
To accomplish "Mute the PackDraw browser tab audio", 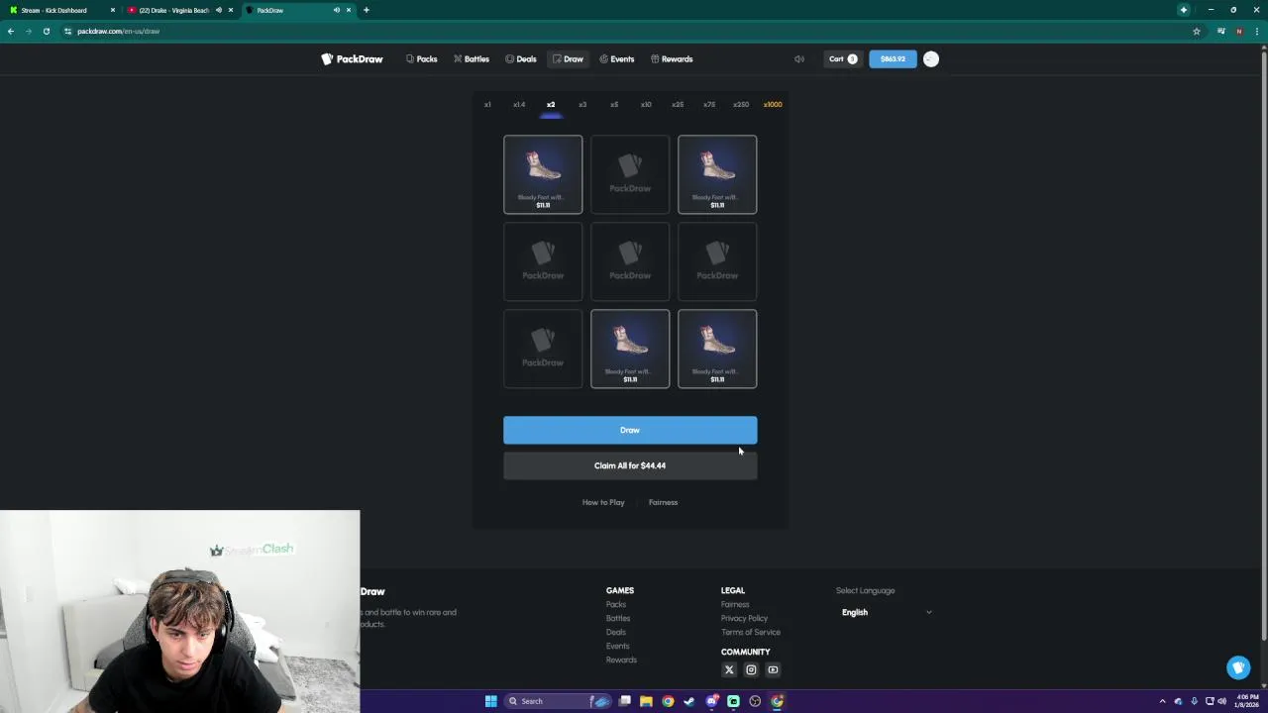I will [337, 10].
